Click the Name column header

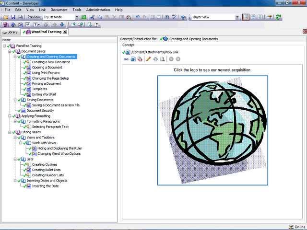tap(59, 40)
